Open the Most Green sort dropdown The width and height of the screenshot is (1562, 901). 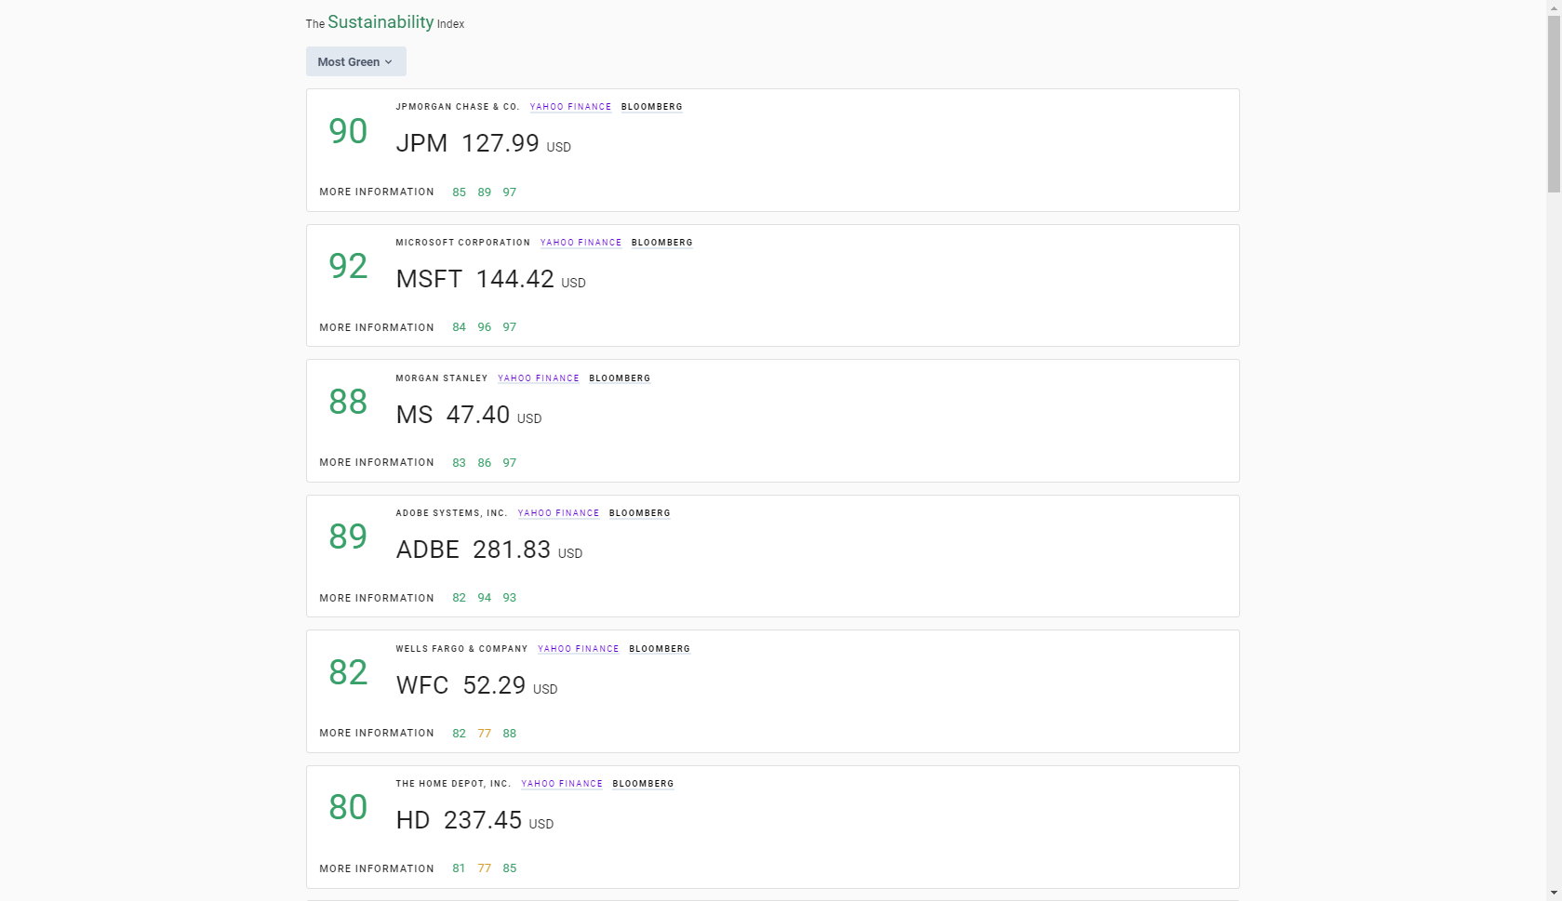pos(355,61)
